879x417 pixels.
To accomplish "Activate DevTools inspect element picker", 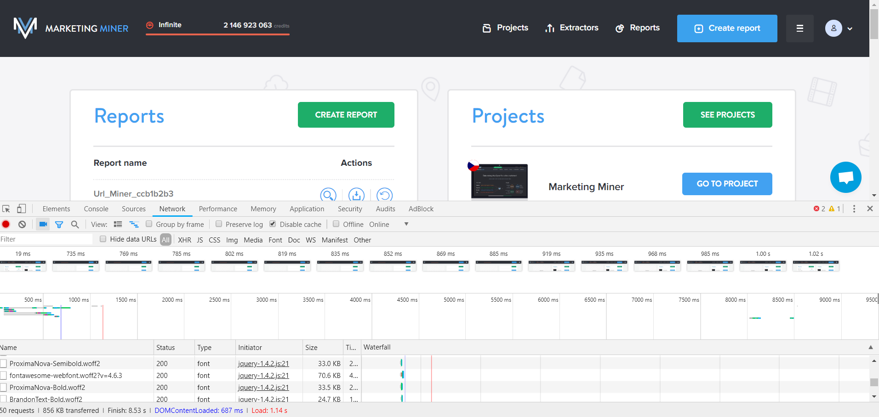I will tap(6, 209).
